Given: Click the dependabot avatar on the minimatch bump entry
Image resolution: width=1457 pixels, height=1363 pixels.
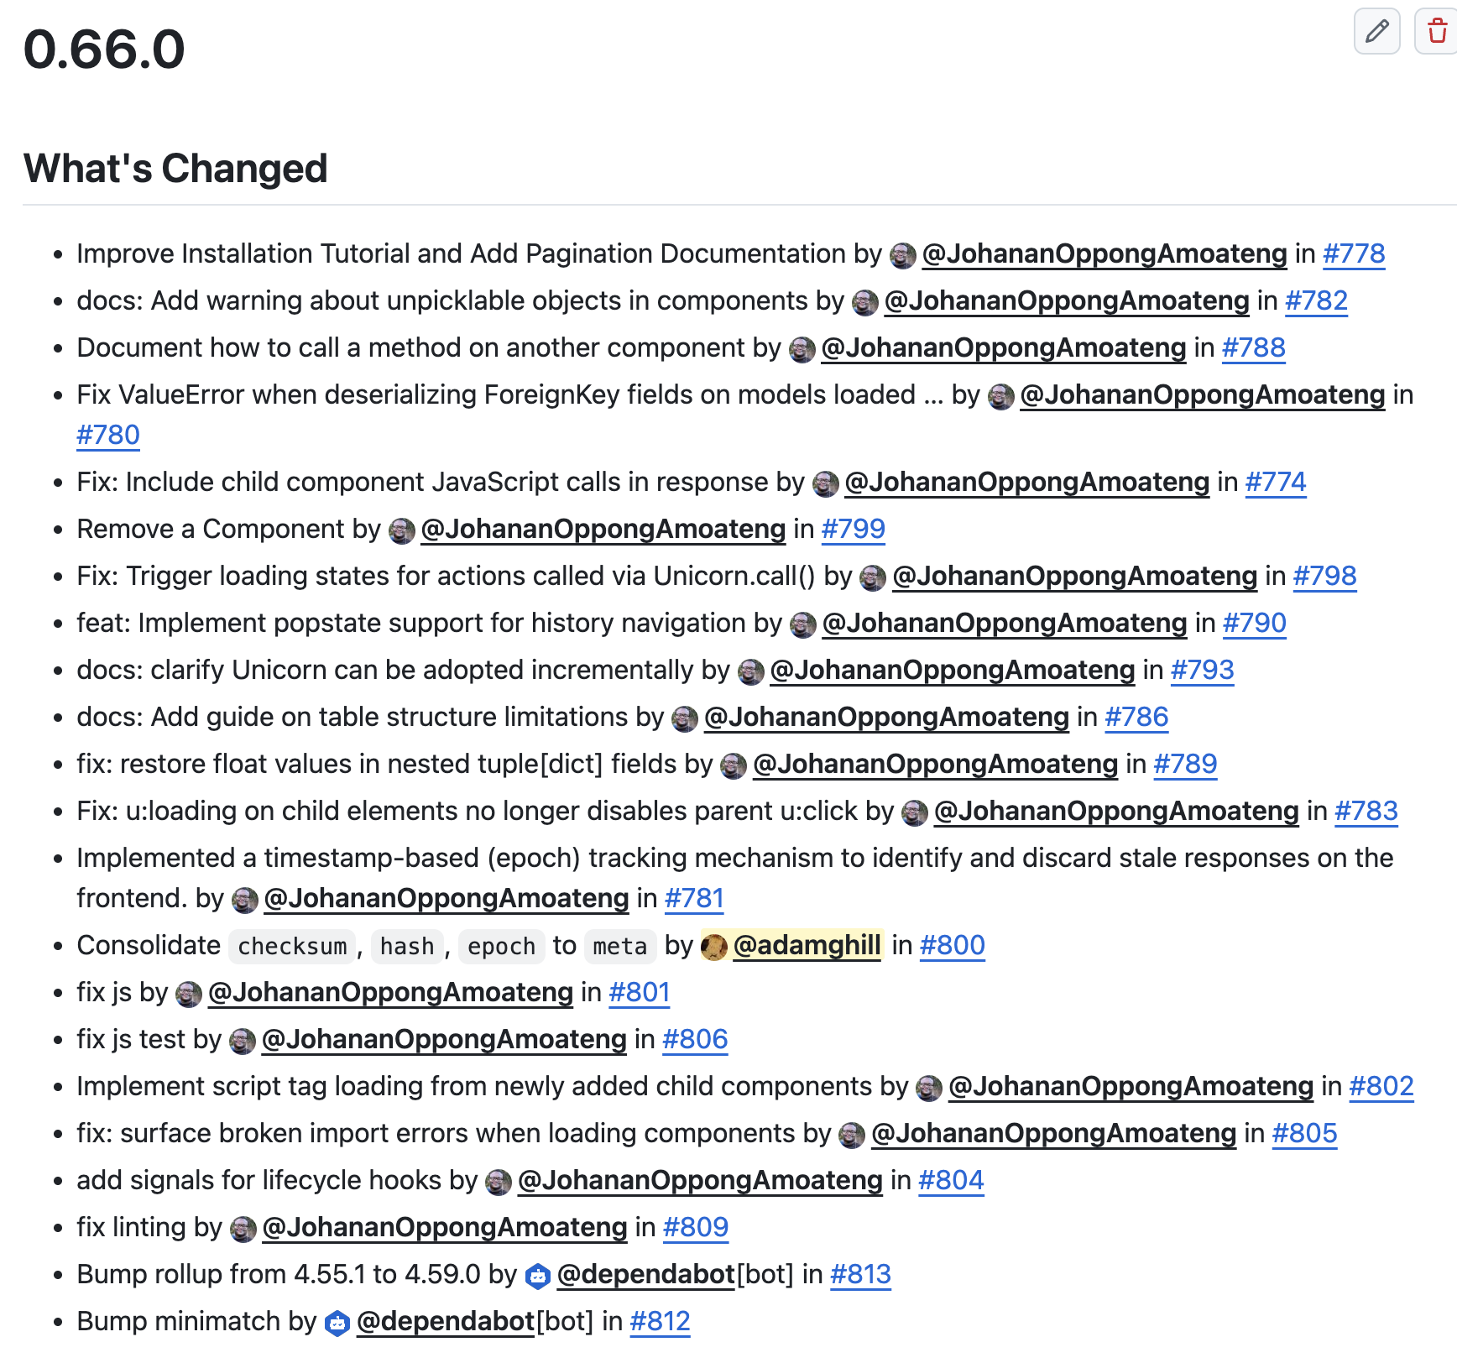Looking at the screenshot, I should [337, 1321].
